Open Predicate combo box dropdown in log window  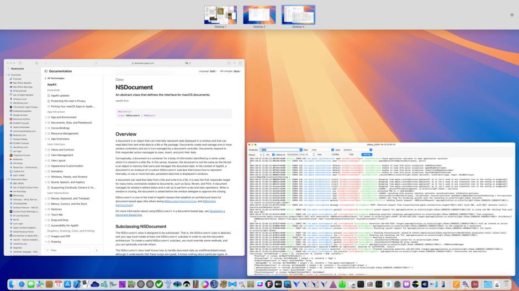[x=301, y=150]
